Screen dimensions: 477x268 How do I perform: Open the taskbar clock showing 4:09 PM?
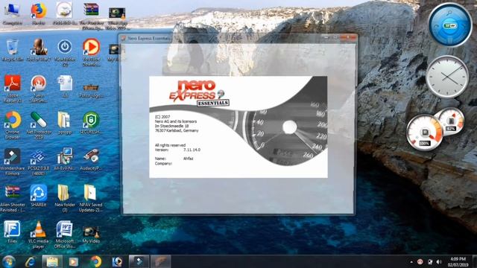coord(458,261)
